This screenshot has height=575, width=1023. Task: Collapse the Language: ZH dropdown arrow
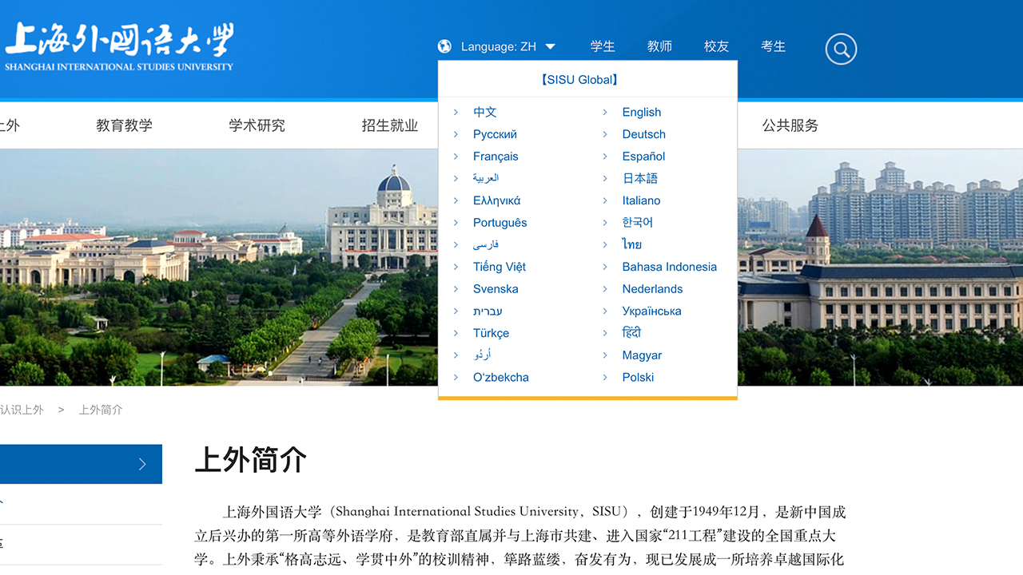click(550, 47)
